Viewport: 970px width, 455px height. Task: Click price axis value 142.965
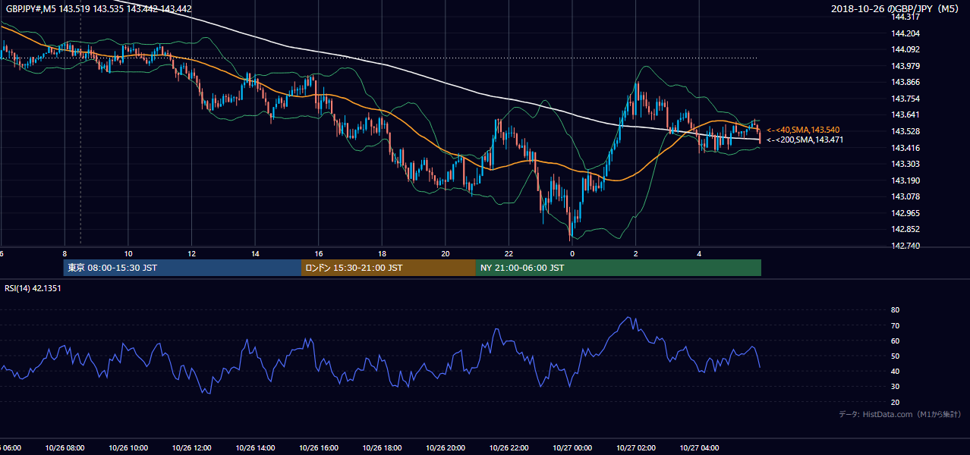[x=905, y=213]
